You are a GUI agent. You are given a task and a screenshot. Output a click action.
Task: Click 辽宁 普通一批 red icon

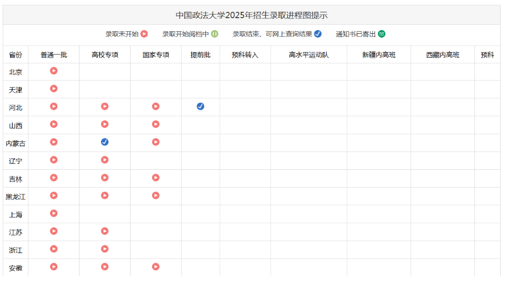coord(54,160)
